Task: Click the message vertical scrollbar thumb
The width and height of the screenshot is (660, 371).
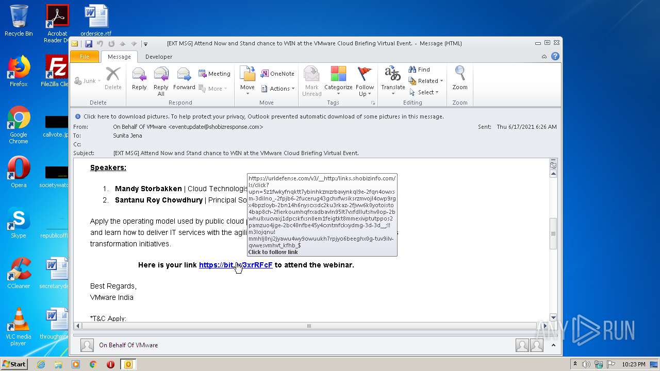Action: coord(553,233)
